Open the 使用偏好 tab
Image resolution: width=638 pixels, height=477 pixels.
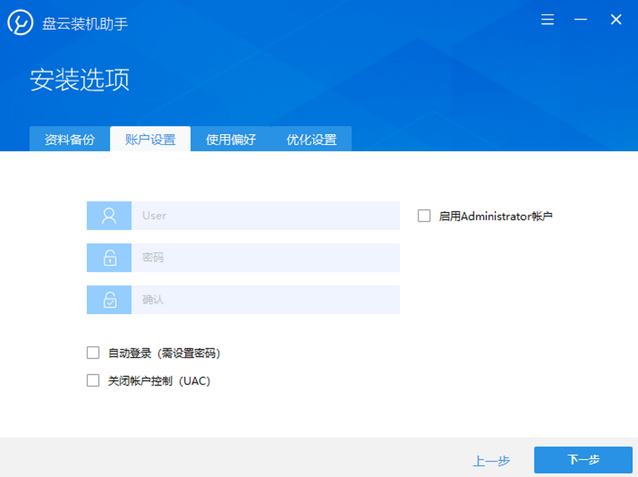pyautogui.click(x=231, y=140)
